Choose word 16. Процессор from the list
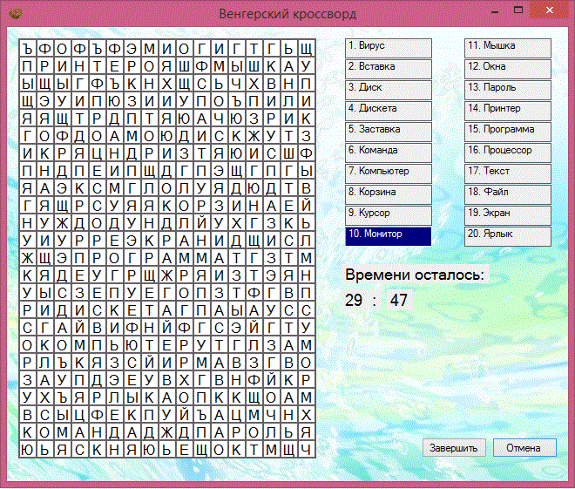 [507, 152]
